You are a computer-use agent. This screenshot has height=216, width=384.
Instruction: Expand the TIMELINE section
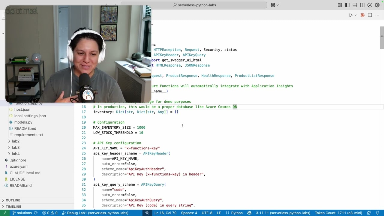(13, 206)
